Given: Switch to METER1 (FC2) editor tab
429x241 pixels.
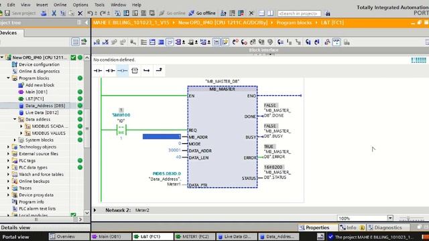Looking at the screenshot, I should pos(195,236).
